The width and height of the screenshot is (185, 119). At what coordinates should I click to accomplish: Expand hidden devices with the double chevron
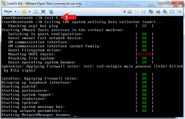pos(124,12)
